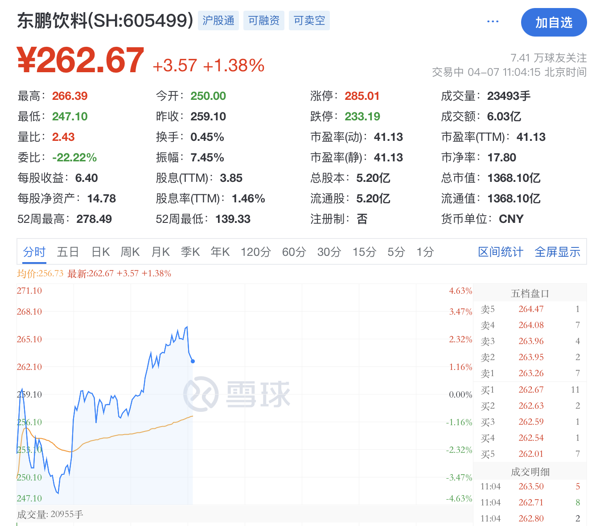Click the 成交明细 section header

(x=530, y=472)
